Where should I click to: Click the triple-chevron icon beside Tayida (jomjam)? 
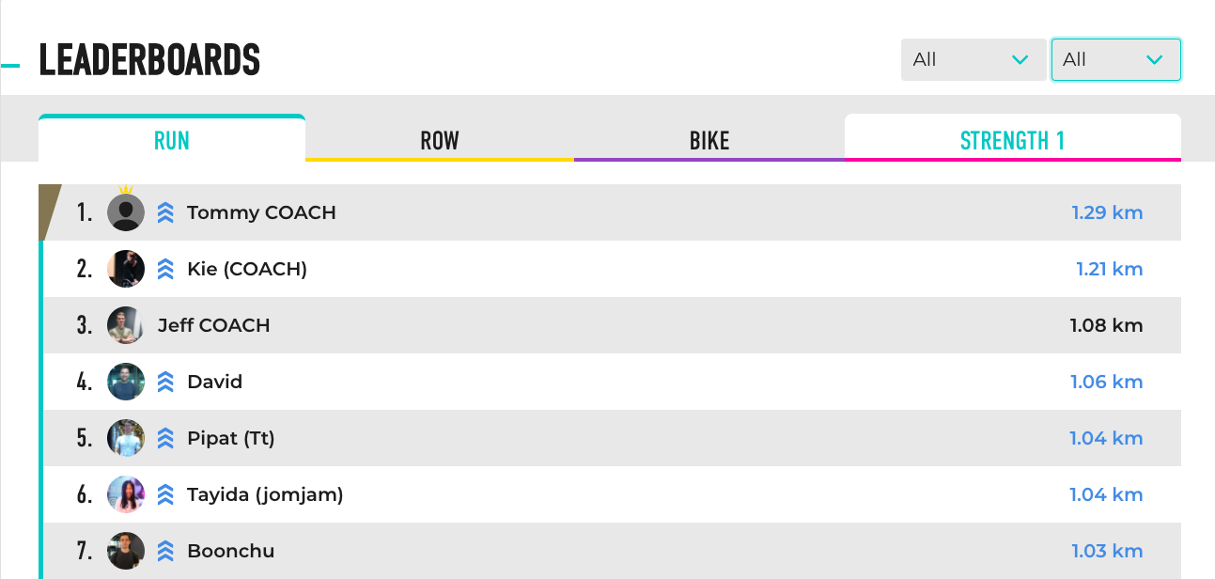[165, 494]
